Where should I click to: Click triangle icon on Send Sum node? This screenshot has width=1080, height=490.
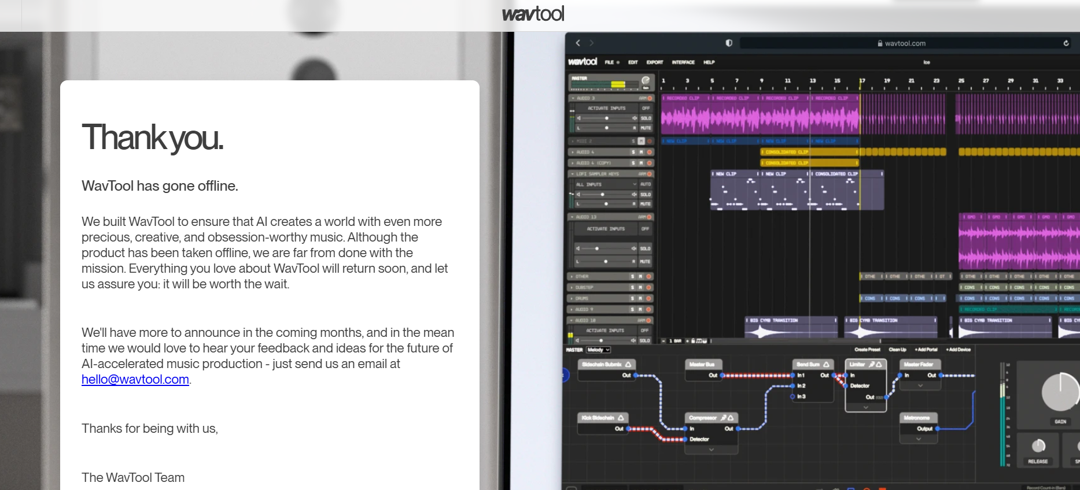pos(826,365)
